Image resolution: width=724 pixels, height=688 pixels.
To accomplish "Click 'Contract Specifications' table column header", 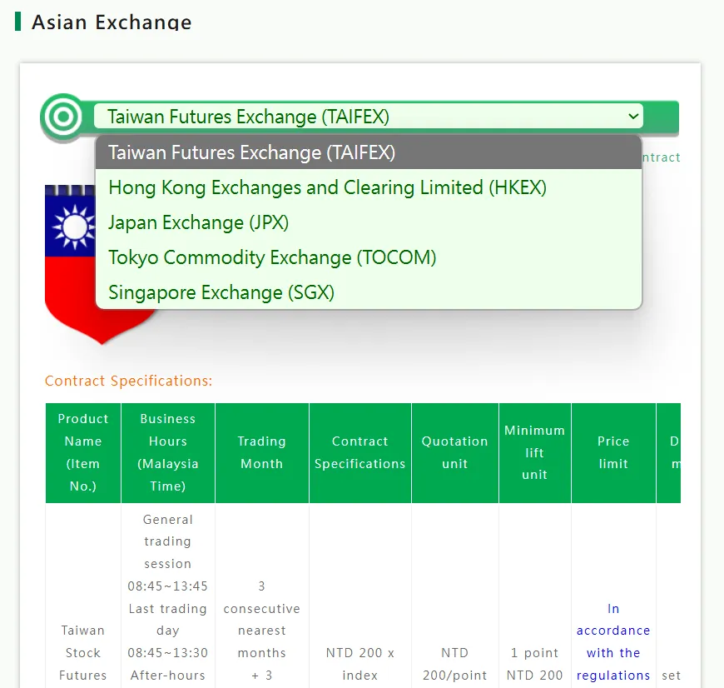I will coord(360,453).
